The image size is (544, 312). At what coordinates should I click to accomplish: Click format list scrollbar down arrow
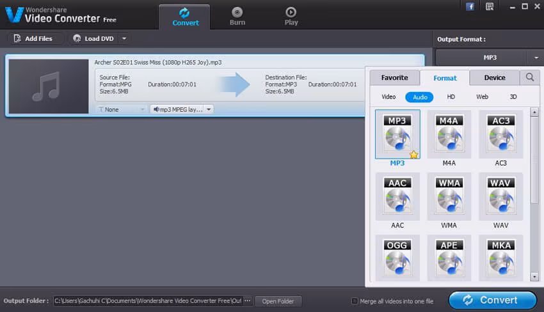(x=534, y=277)
